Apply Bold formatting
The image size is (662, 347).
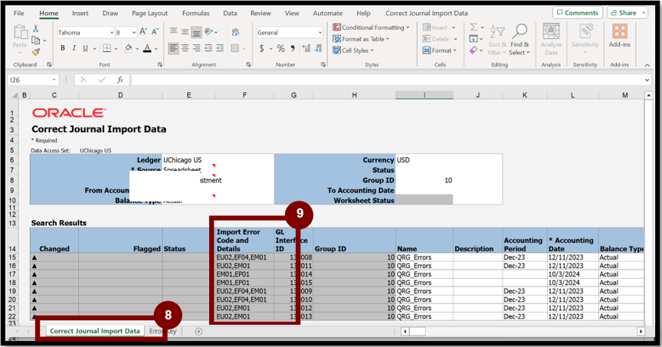[63, 48]
